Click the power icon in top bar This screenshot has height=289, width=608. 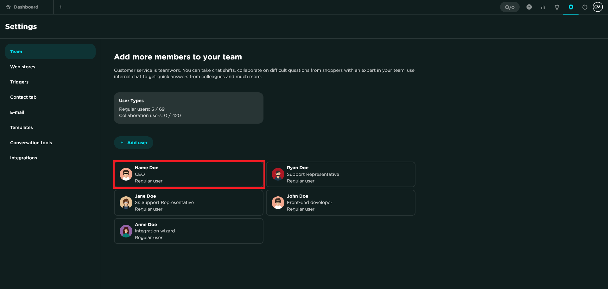[x=585, y=7]
